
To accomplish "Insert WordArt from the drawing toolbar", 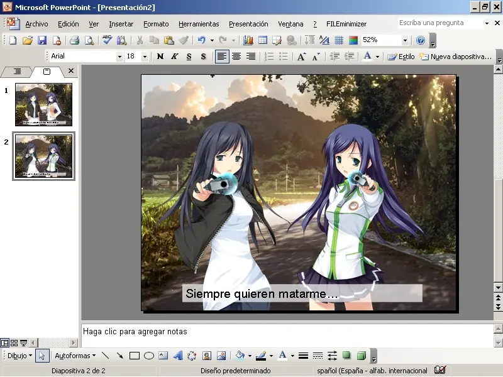I will coord(178,356).
